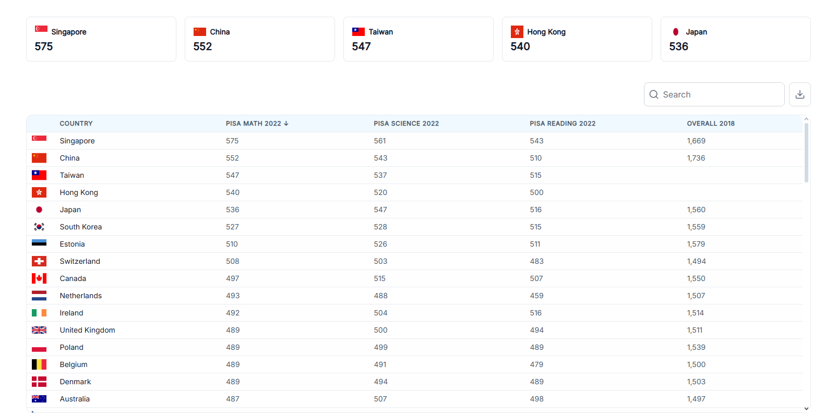Select Poland country name
The image size is (837, 415).
pos(71,347)
